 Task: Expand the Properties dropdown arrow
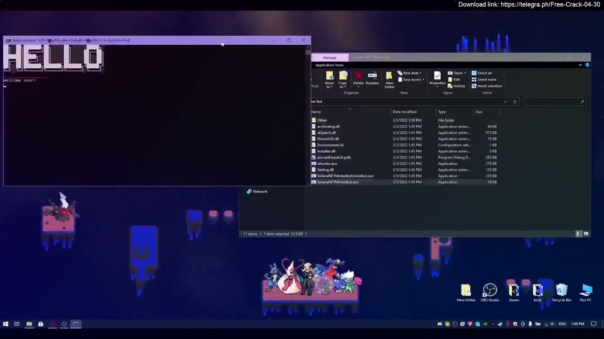(x=437, y=87)
